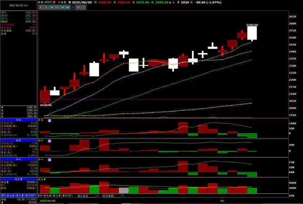This screenshot has height=204, width=303.
Task: Select the monthly (月) chart interval
Action: coord(84,7)
